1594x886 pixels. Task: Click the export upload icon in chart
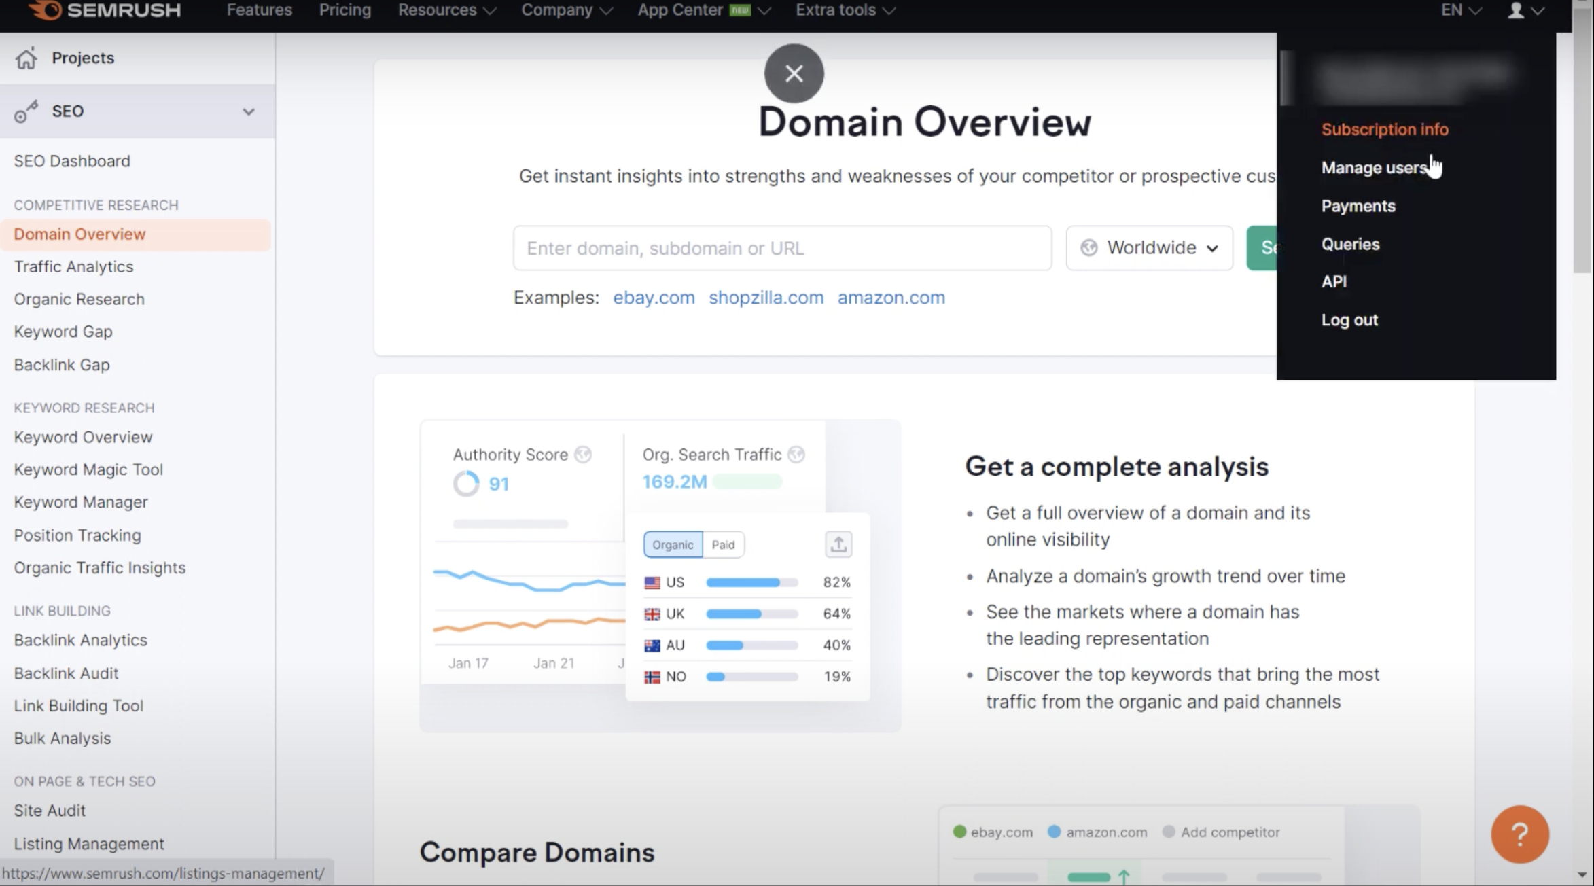pos(838,544)
